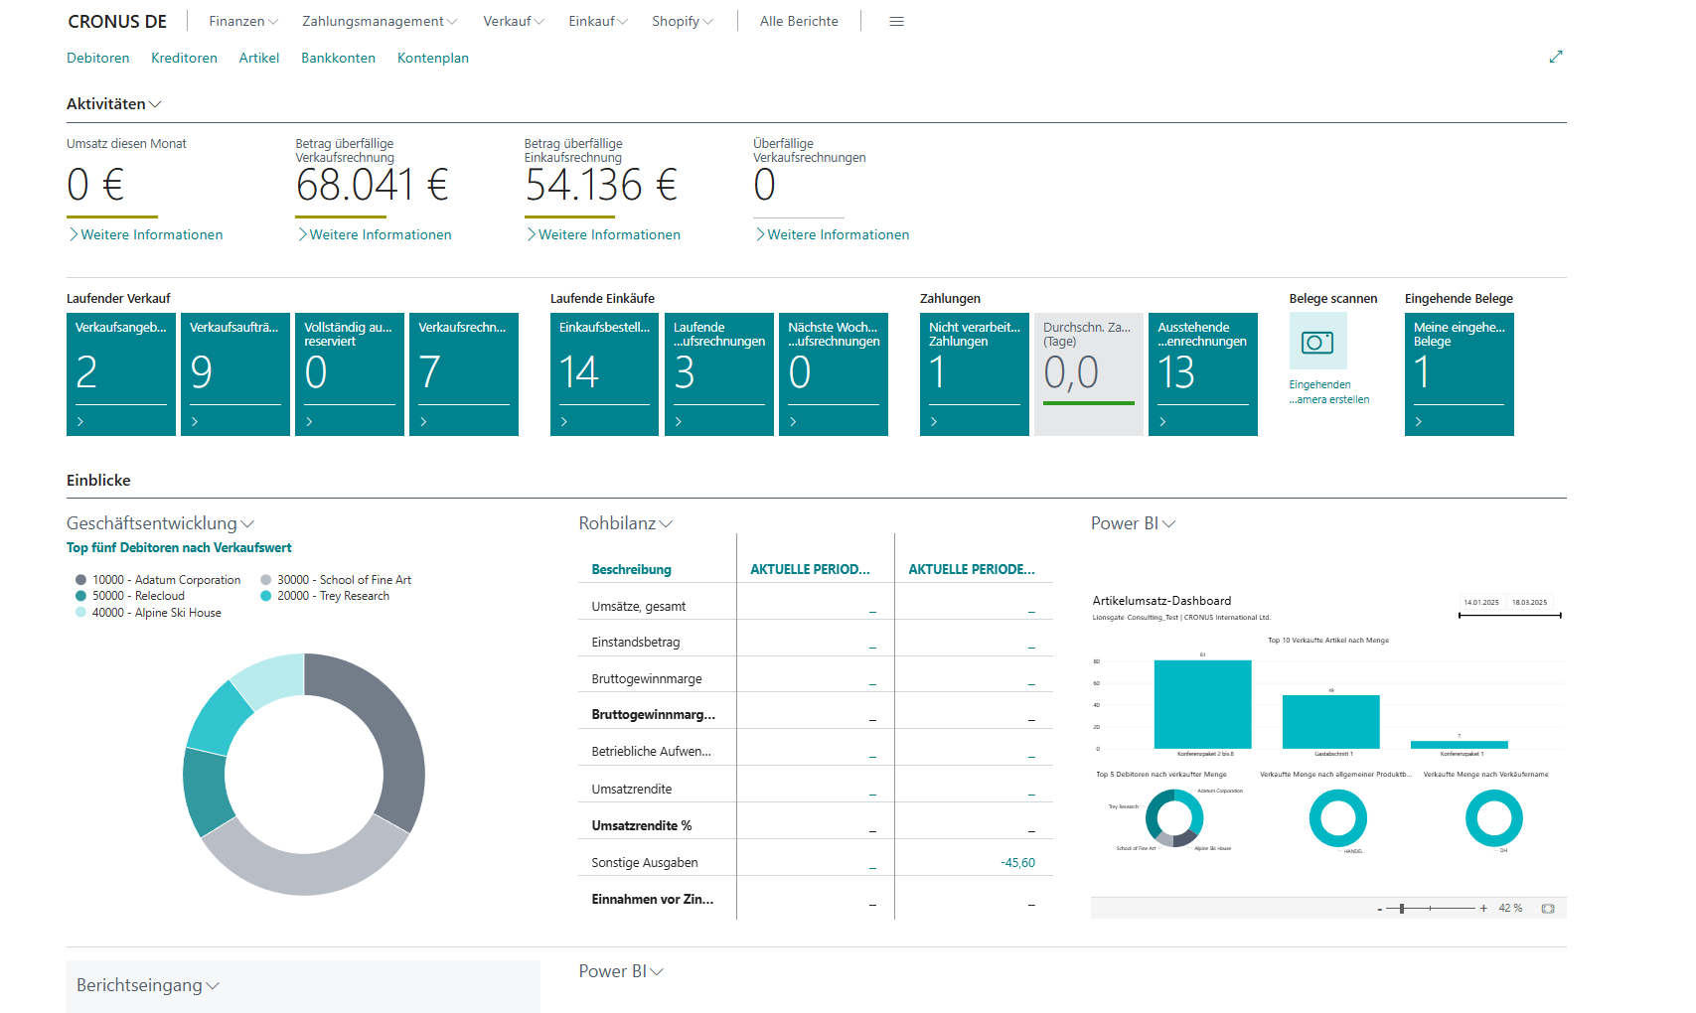Screen dimensions: 1696x1013
Task: Click the arrow on the Einkaufsbestellungen tile
Action: [x=564, y=422]
